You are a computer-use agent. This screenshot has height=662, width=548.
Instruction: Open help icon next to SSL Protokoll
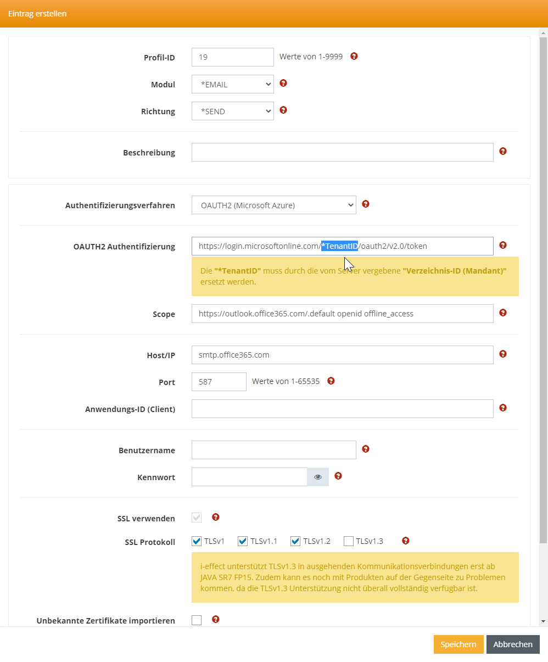[406, 541]
